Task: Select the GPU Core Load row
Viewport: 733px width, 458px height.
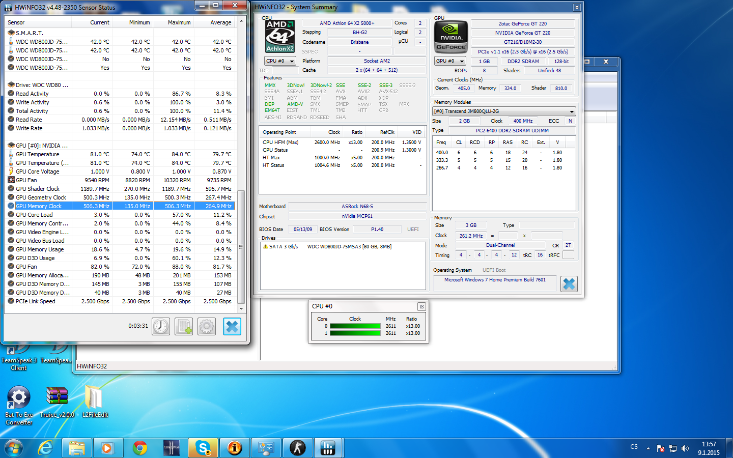Action: point(120,215)
